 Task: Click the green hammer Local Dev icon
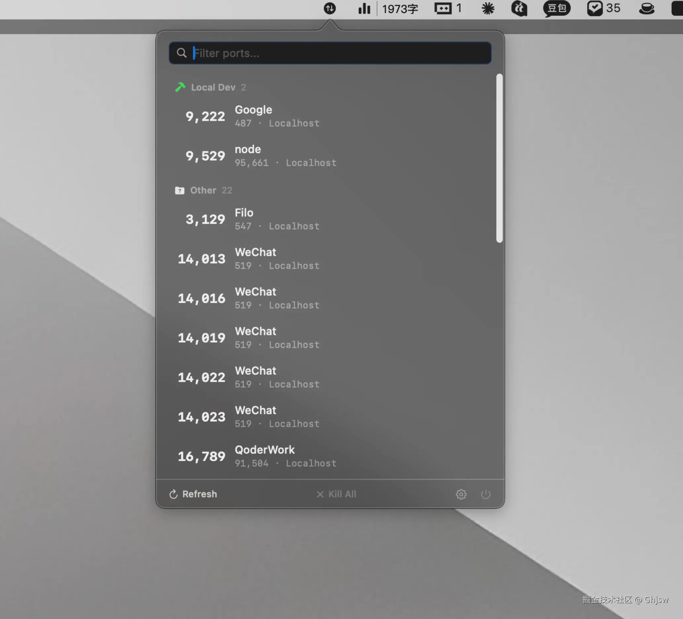coord(180,87)
